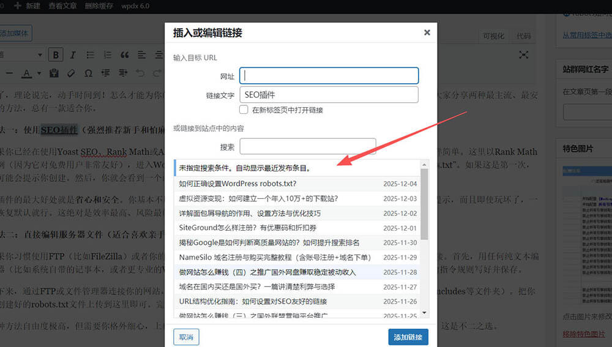The height and width of the screenshot is (347, 612).
Task: Expand the text color dropdown arrow
Action: pyautogui.click(x=39, y=74)
